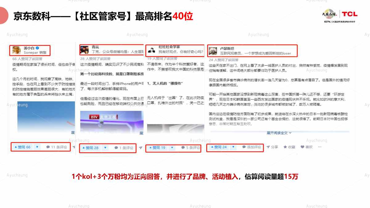
Task: Click 姜小白's blue verified badge
Action: [x=37, y=48]
